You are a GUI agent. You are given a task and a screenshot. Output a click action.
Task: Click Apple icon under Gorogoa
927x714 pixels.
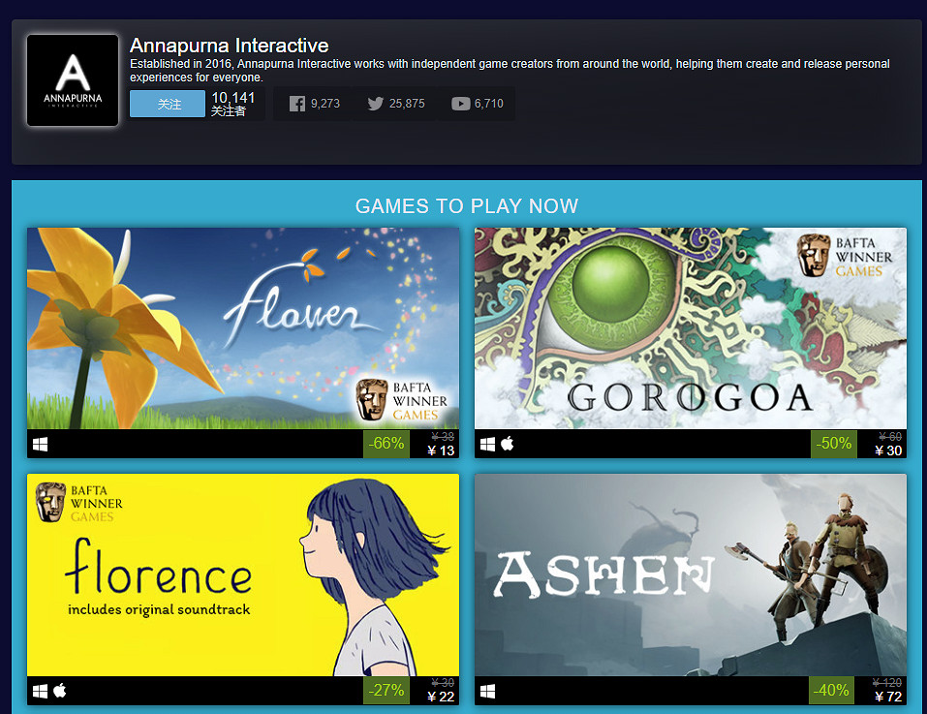click(508, 445)
